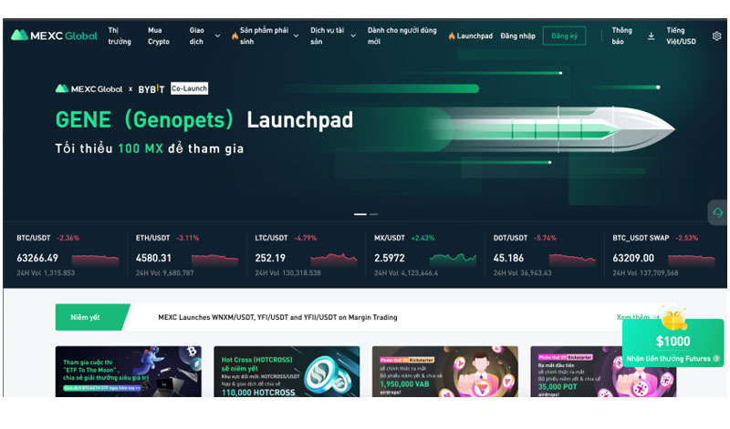Click the gift box bonus icon
This screenshot has height=429, width=730.
[x=673, y=319]
